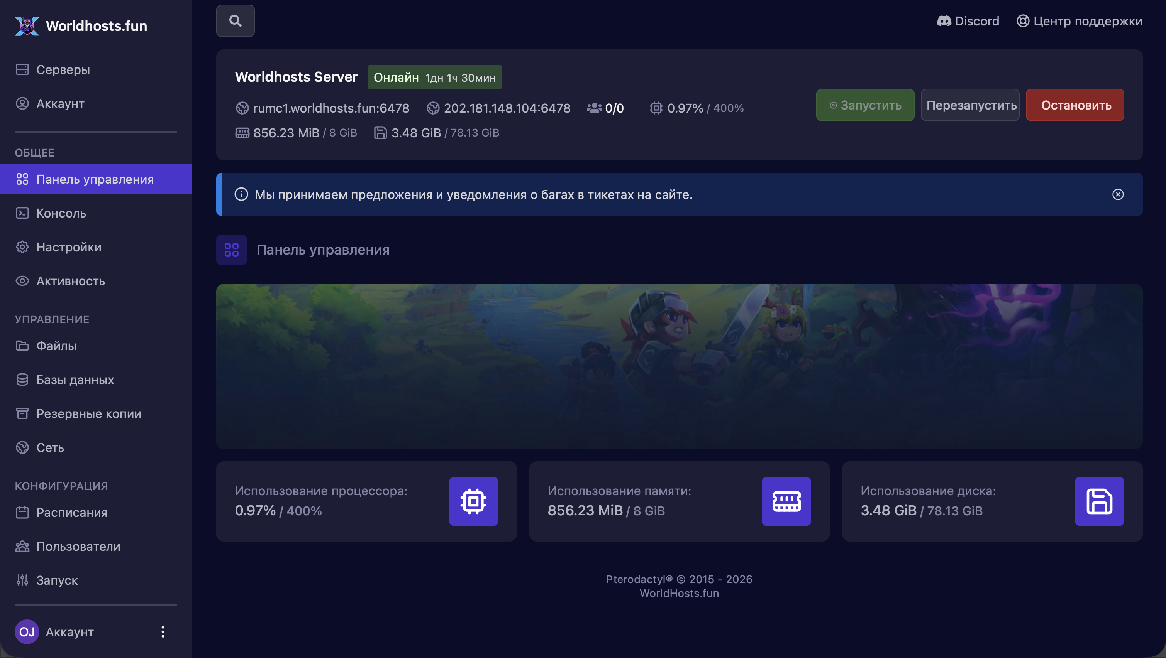Viewport: 1166px width, 658px height.
Task: Go to Файлы file manager
Action: 56,346
